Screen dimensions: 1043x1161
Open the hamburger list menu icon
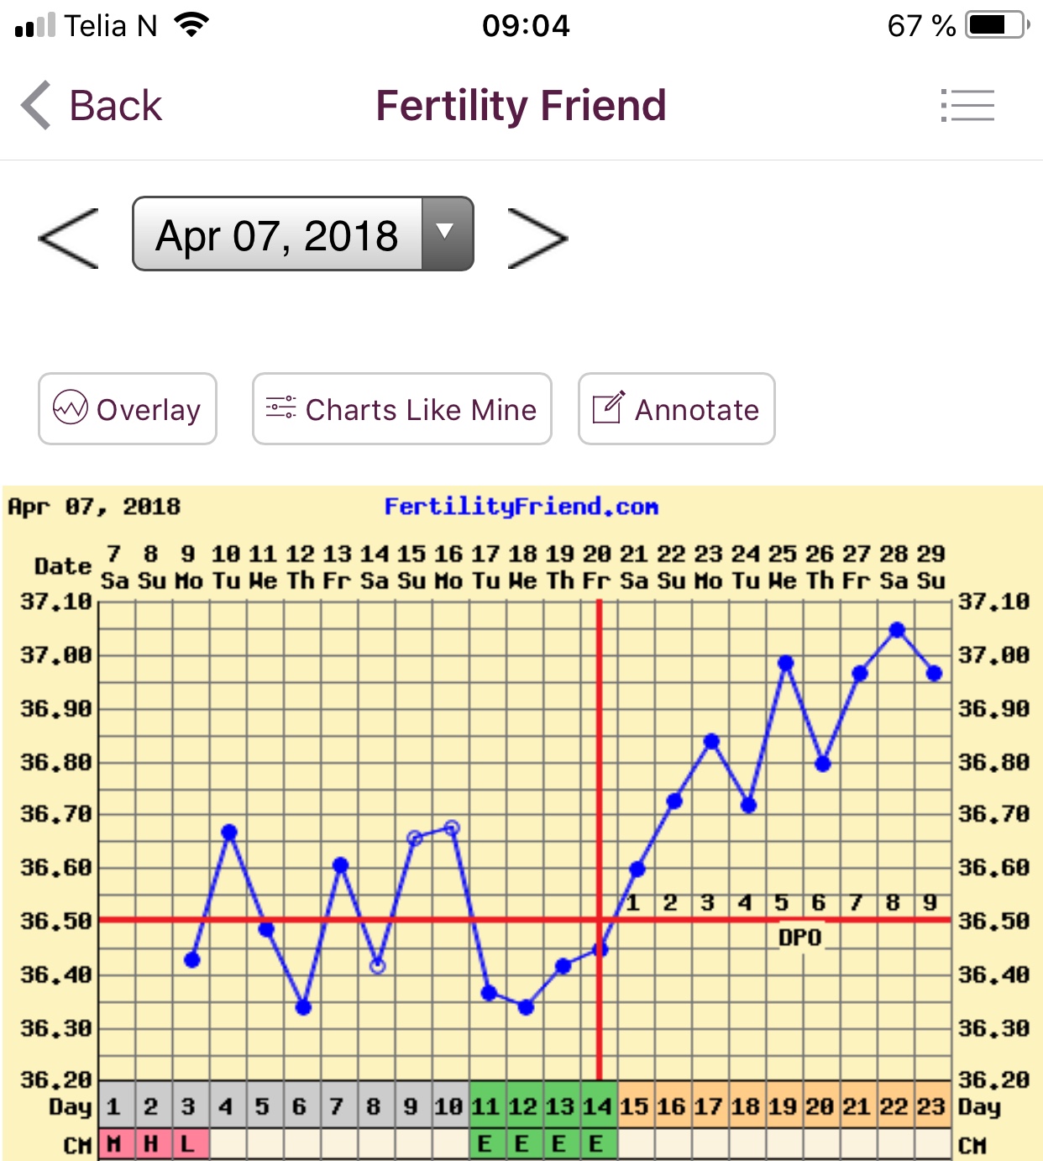point(967,106)
